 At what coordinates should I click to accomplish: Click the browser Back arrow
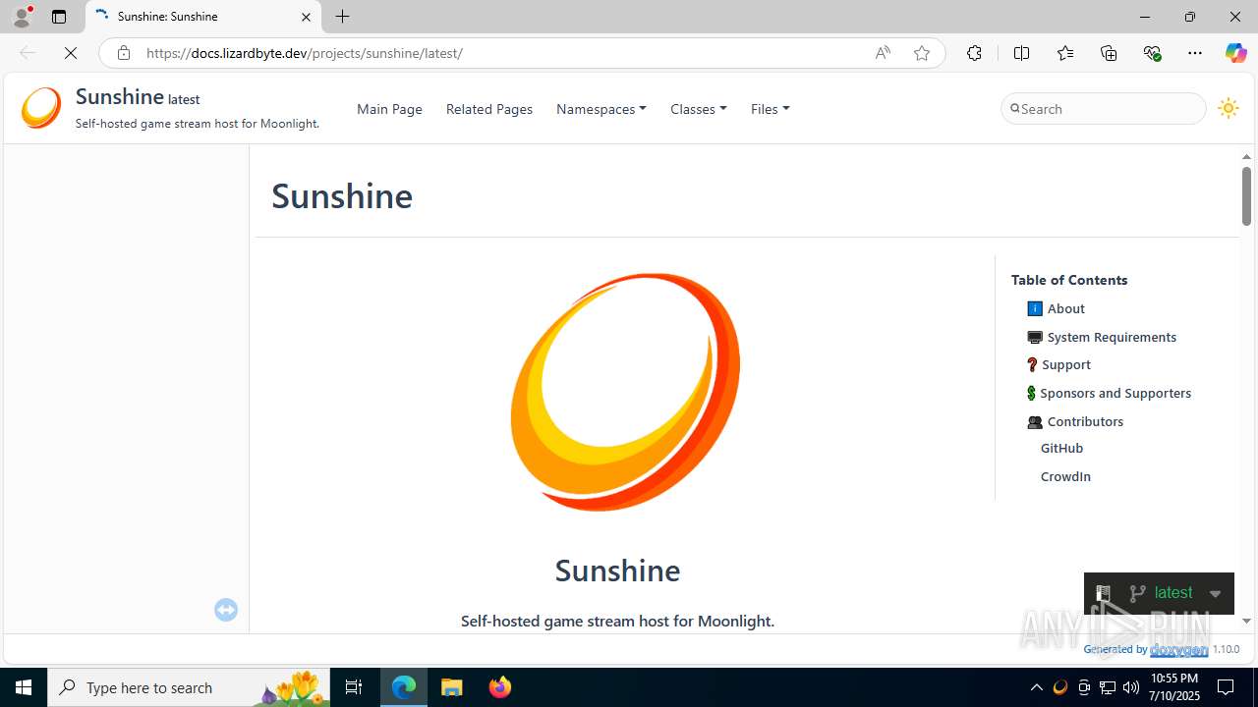pos(28,53)
